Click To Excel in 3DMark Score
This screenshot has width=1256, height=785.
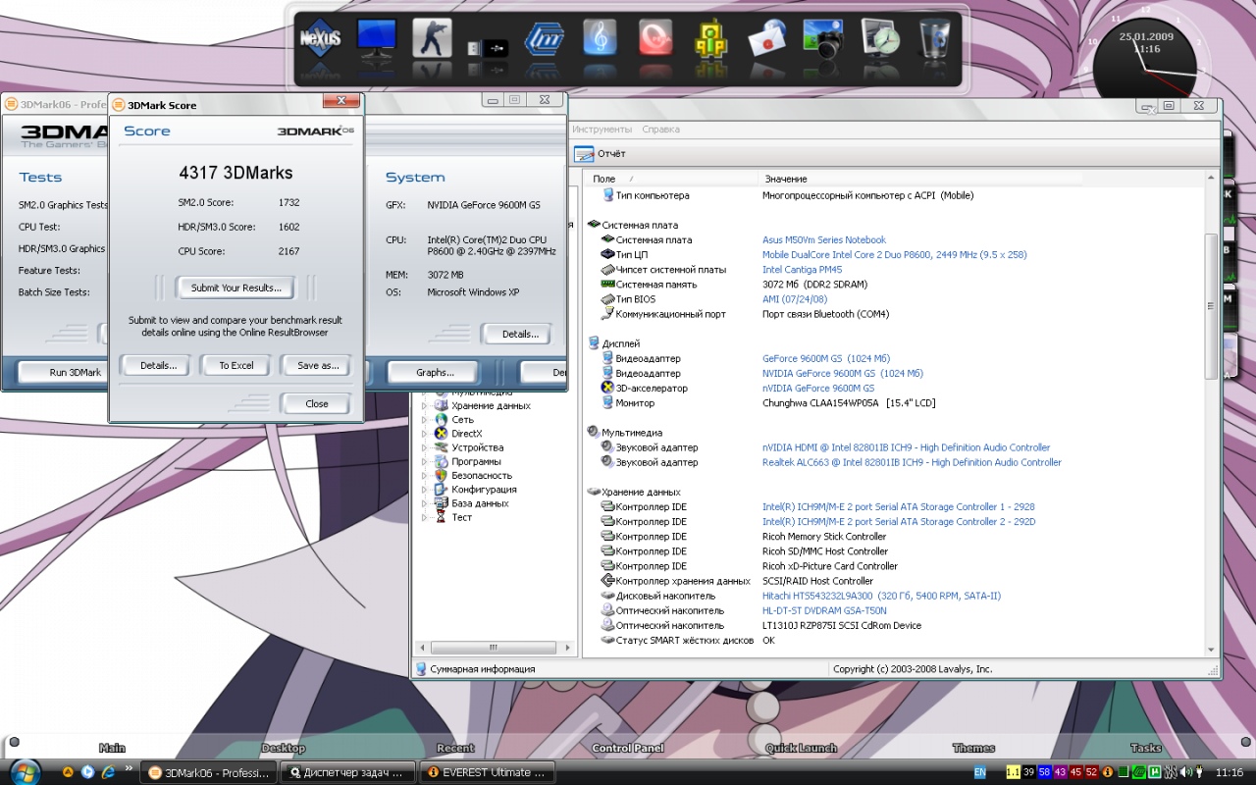pos(235,365)
